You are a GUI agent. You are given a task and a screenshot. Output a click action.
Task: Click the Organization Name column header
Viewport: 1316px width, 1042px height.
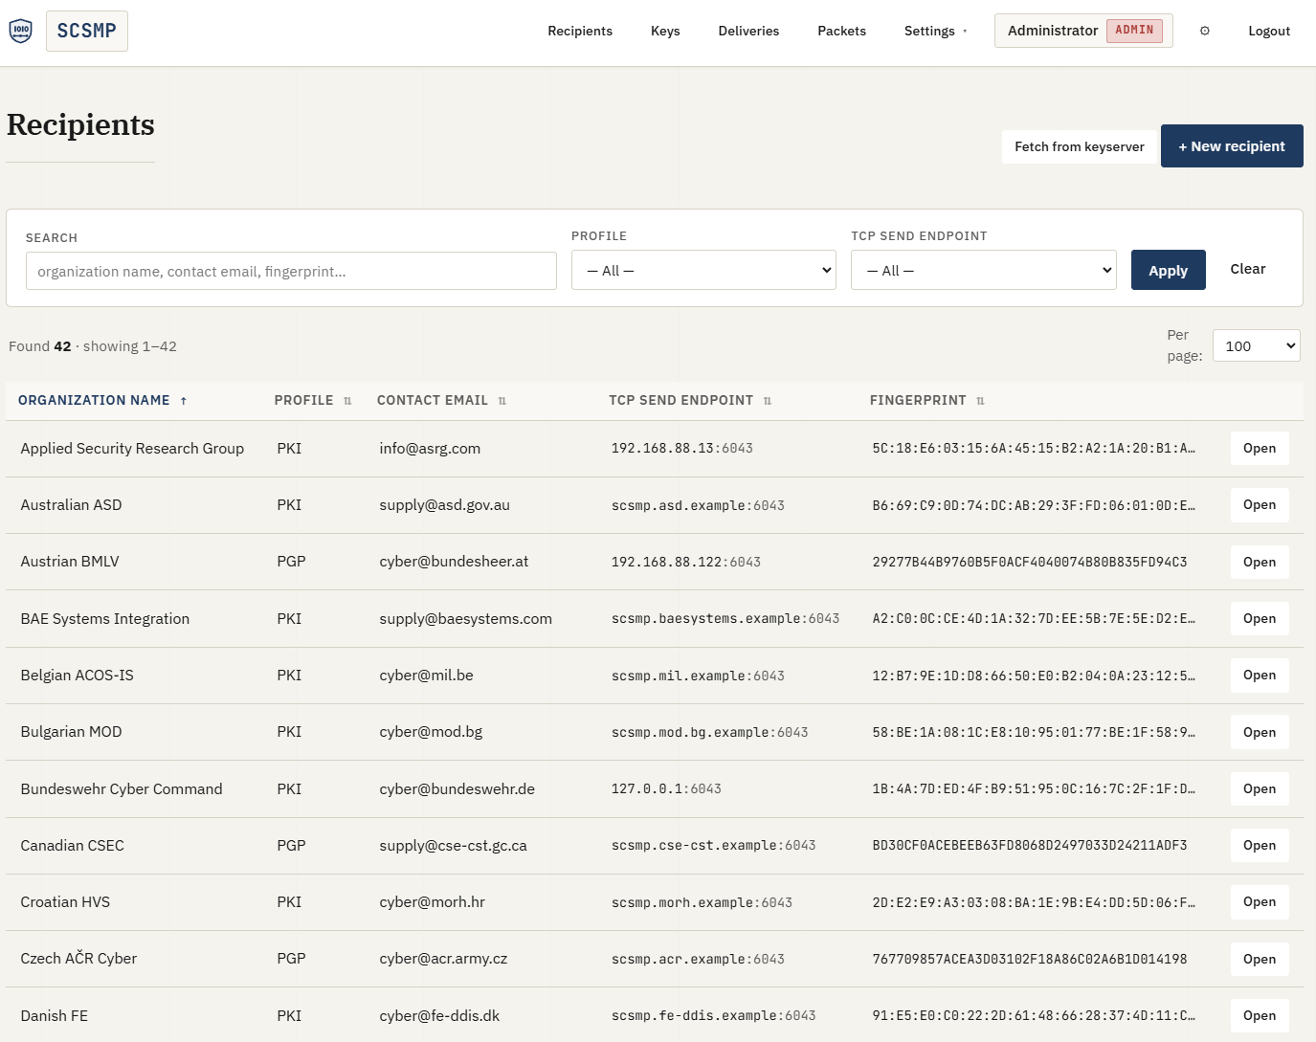coord(94,400)
